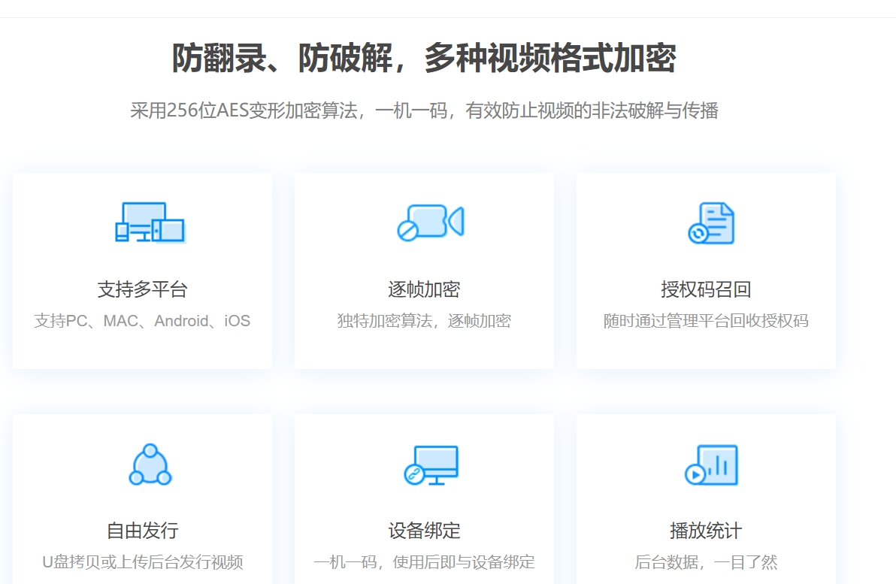
Task: Click the text 随时通过管理平台回收授权码
Action: pyautogui.click(x=706, y=321)
